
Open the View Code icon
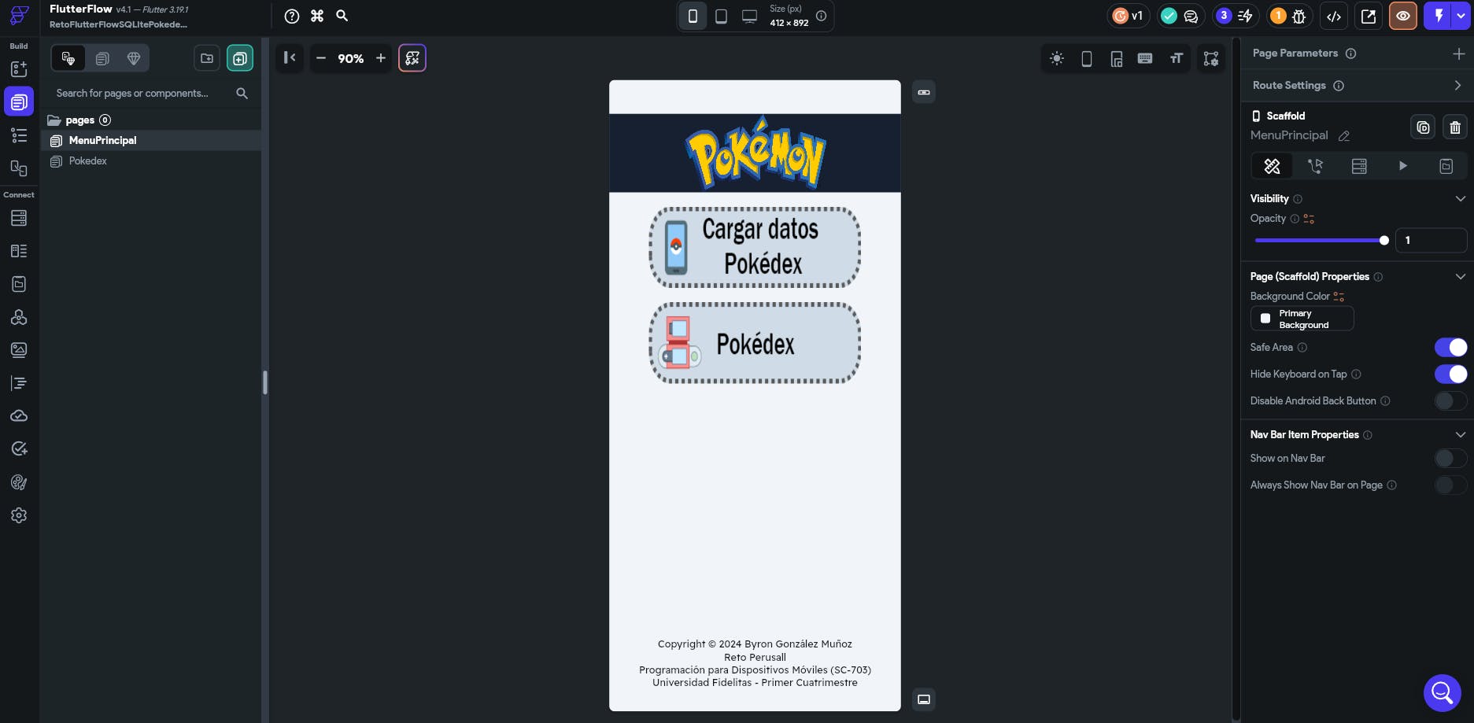point(1334,16)
